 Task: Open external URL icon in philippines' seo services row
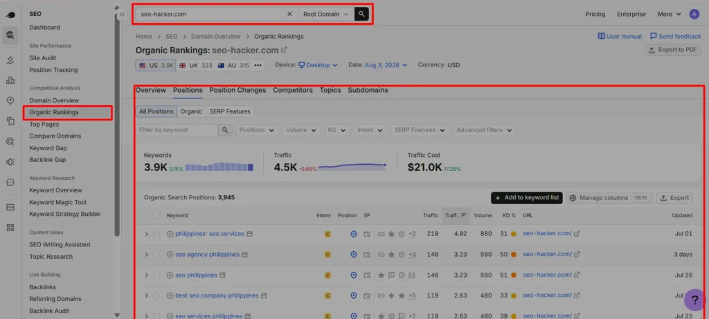pos(577,234)
